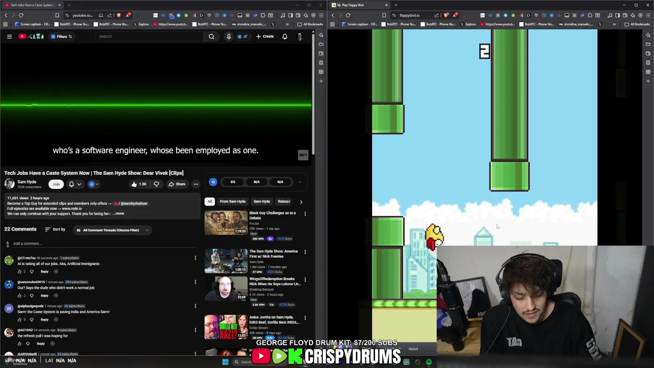Reply to the @CT-mn7vu comment
The height and width of the screenshot is (368, 654).
(x=44, y=271)
